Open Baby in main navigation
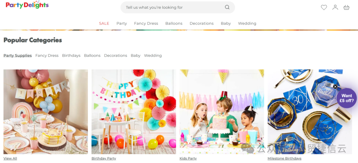The image size is (358, 163). pos(226,23)
